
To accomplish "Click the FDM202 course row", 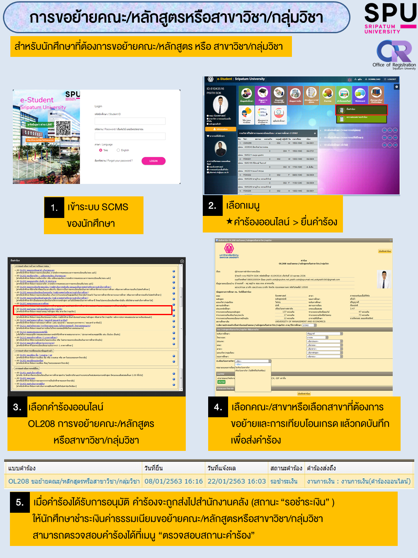I will click(277, 175).
